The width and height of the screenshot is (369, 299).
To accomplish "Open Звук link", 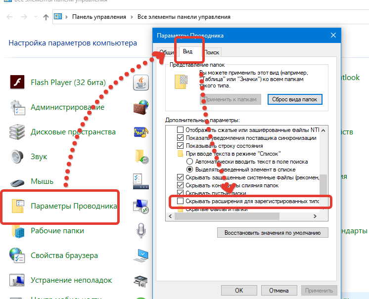I will [x=39, y=157].
